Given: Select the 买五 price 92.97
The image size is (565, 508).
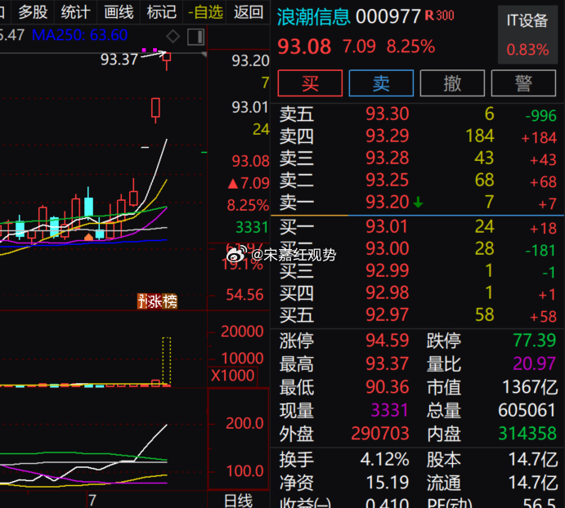Looking at the screenshot, I should [x=388, y=314].
